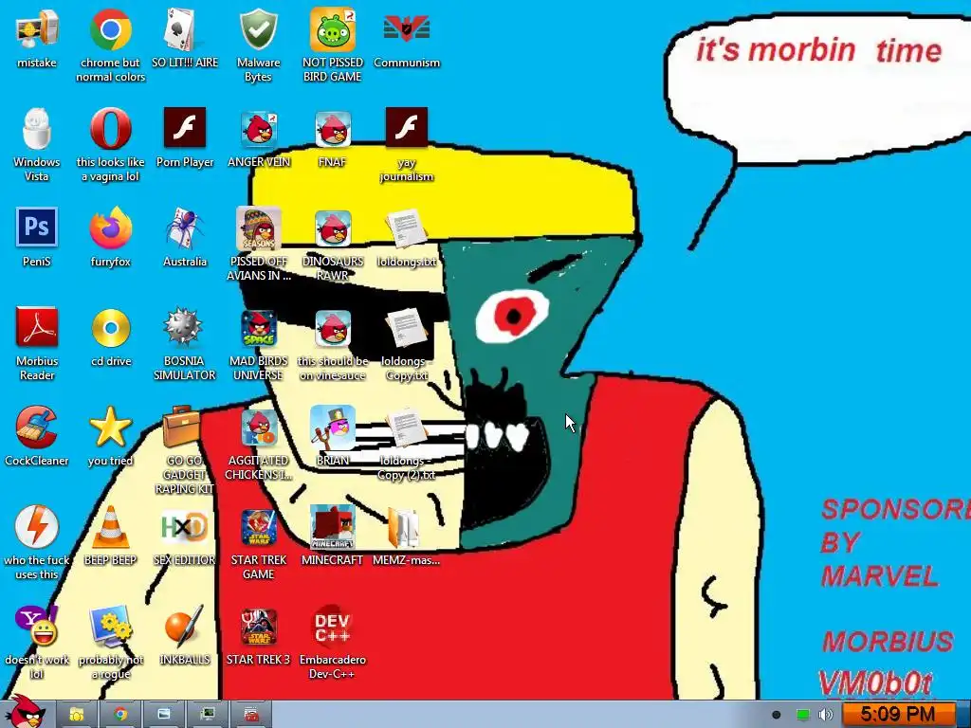
Task: Select 'this should be on vinesauce' icon
Action: pyautogui.click(x=333, y=328)
